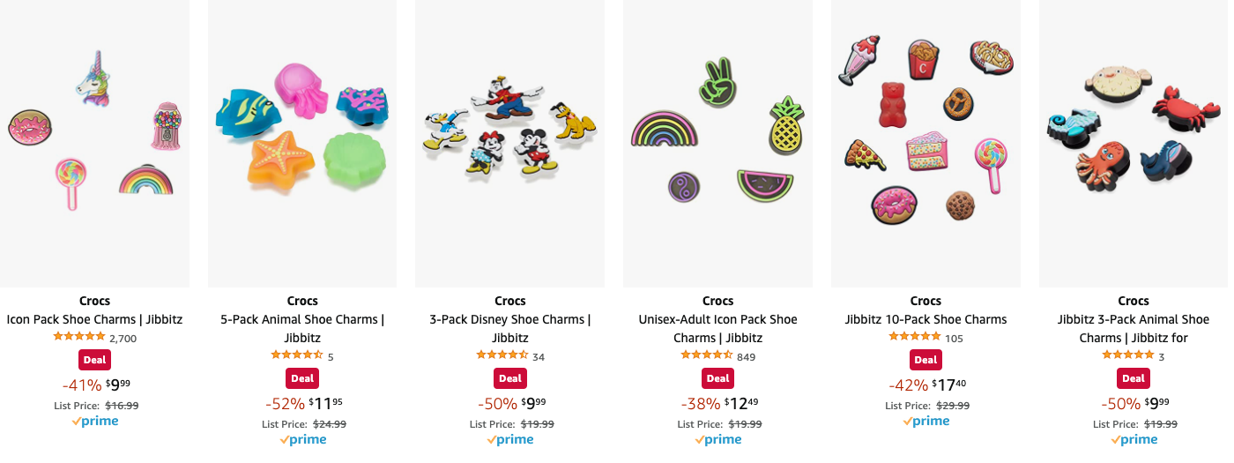Image resolution: width=1234 pixels, height=463 pixels.
Task: Open the 849 reviews count link
Action: [746, 357]
